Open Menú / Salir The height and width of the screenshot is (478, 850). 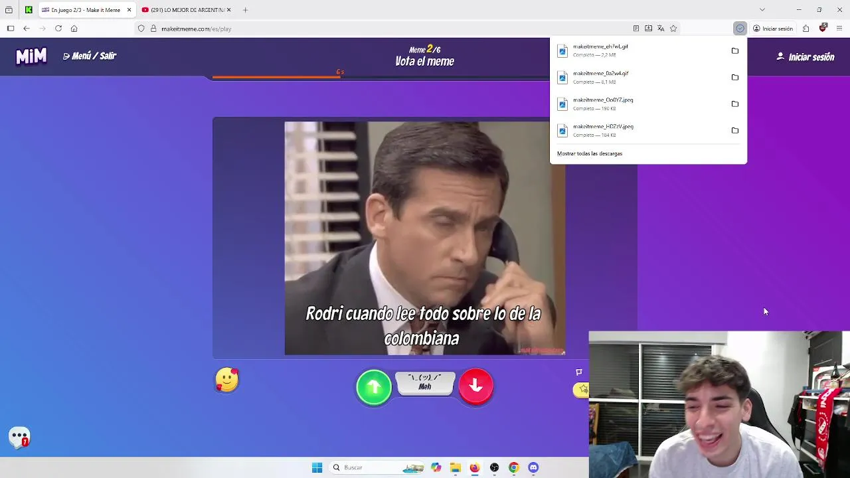click(x=90, y=56)
